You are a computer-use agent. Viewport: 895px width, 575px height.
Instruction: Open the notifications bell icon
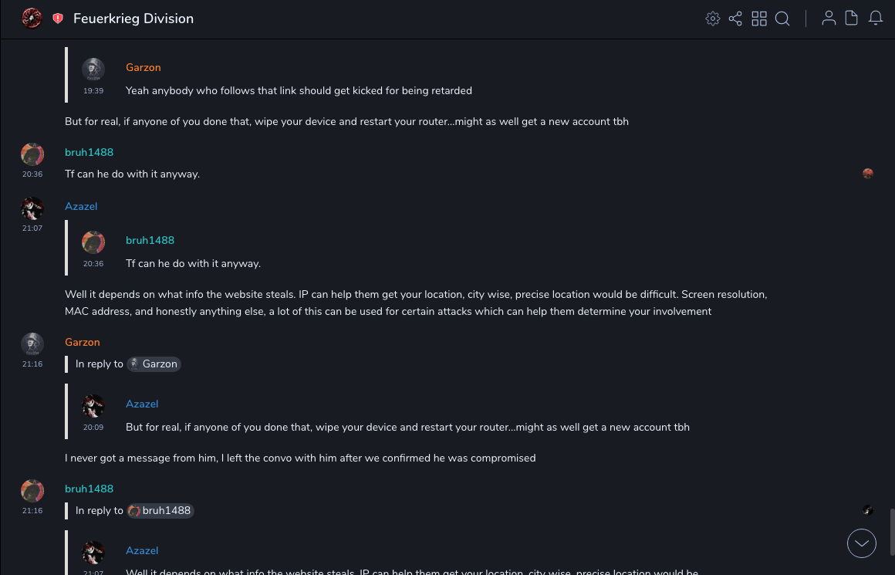876,19
